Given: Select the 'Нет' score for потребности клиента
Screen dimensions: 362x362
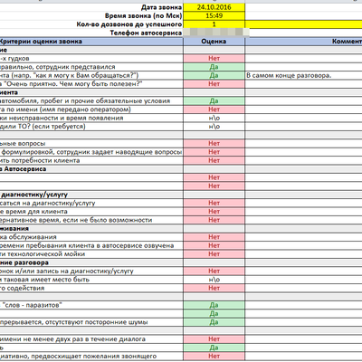Looking at the screenshot, I should [x=214, y=160].
